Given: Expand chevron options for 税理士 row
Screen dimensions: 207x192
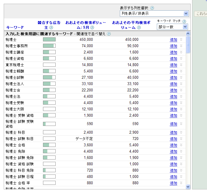Looking at the screenshot, I should [x=181, y=40].
